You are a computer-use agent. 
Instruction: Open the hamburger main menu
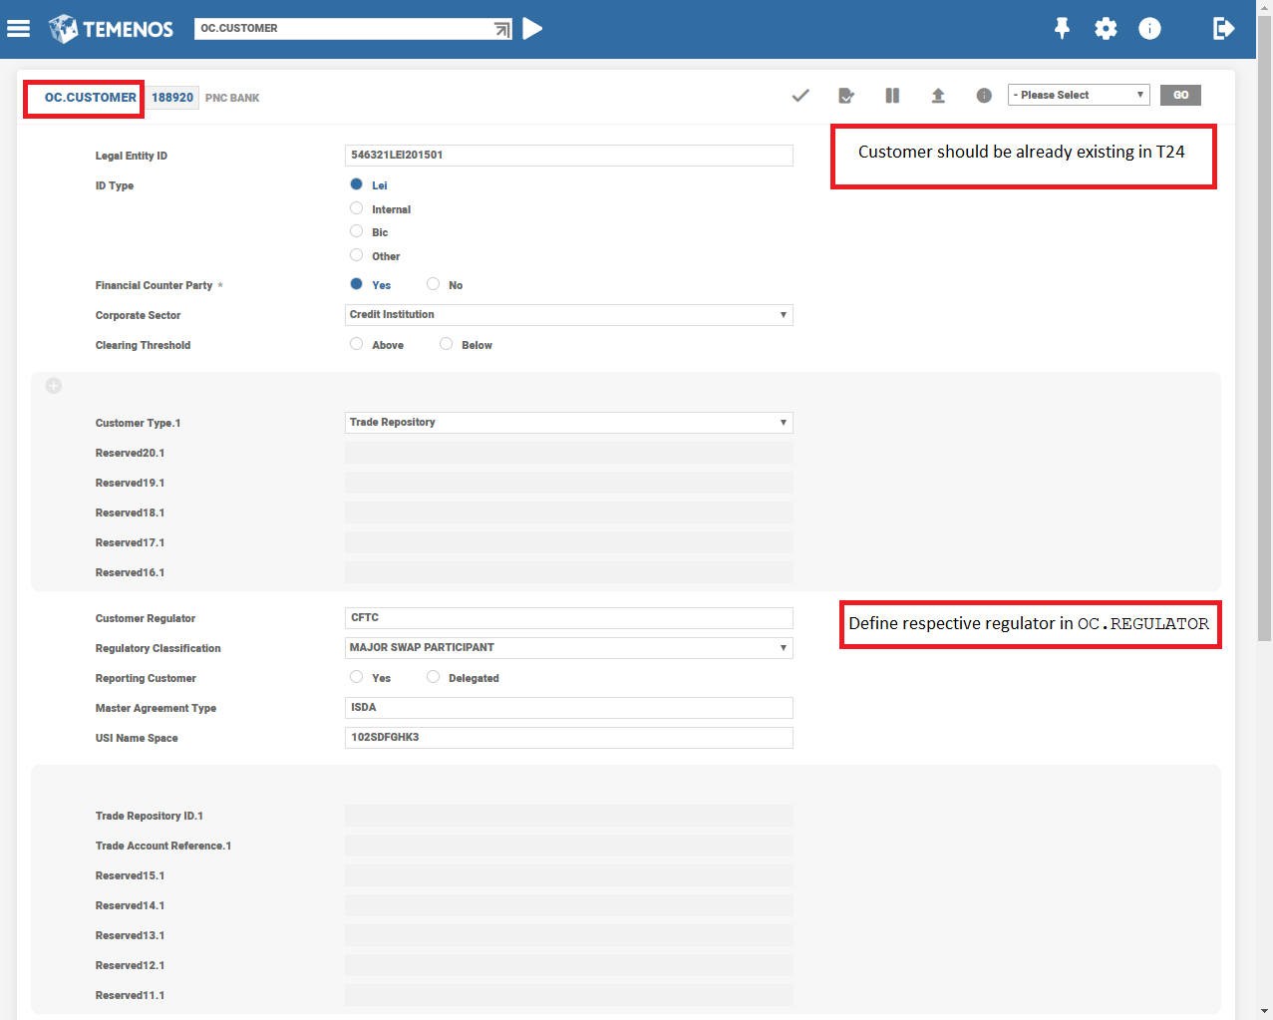18,29
